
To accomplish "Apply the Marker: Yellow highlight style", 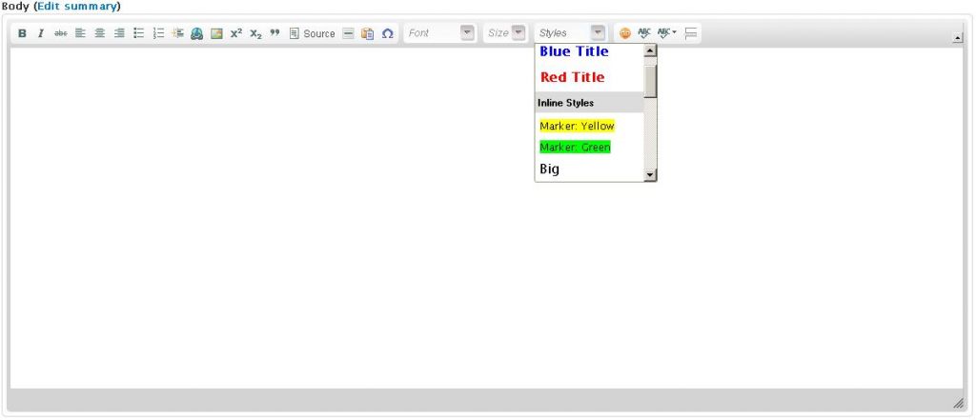I will (577, 126).
